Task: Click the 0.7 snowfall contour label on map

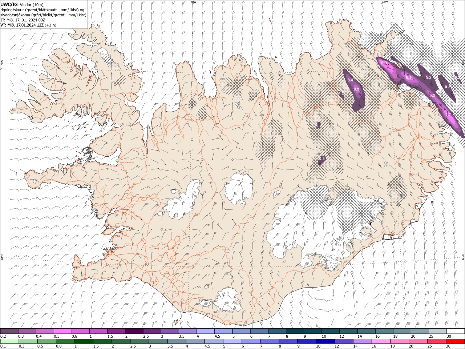Action: tap(448, 114)
